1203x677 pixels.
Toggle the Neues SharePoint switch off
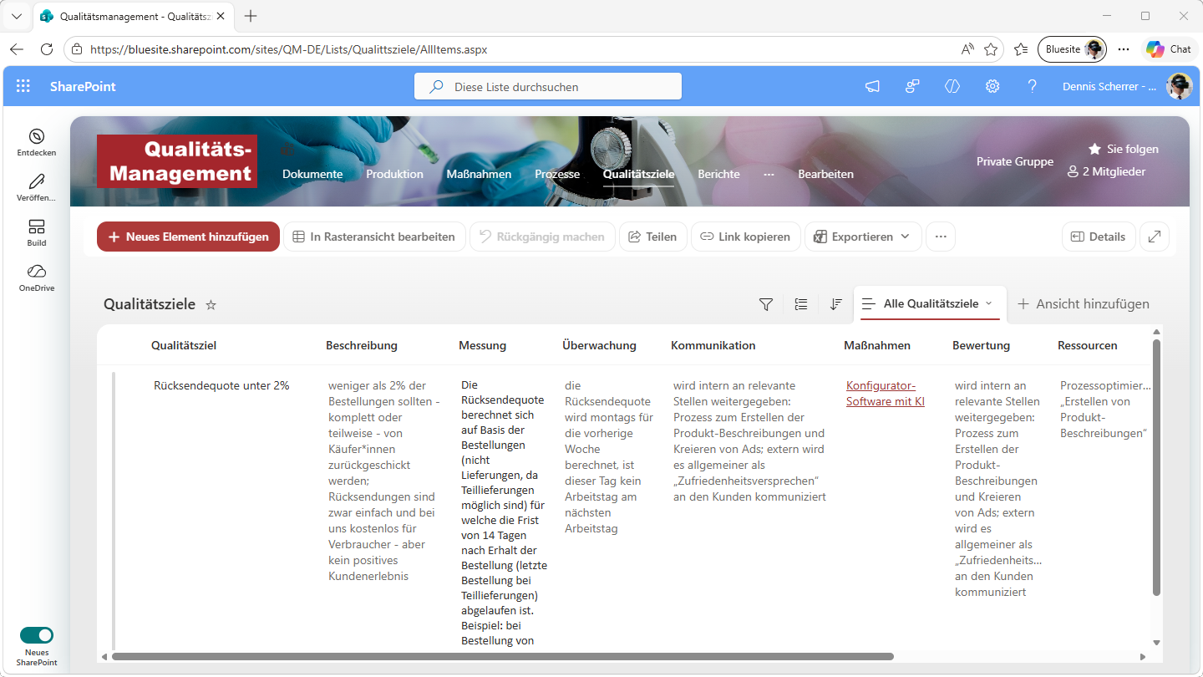pyautogui.click(x=37, y=635)
